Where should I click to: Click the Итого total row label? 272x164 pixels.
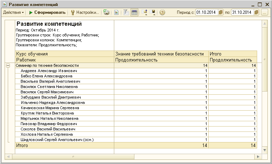tap(64, 146)
